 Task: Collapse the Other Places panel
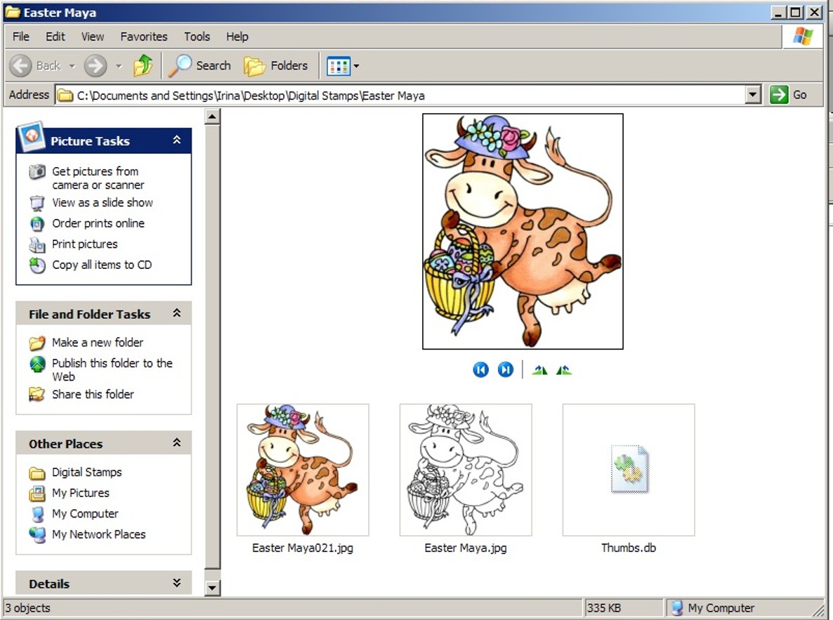[177, 442]
